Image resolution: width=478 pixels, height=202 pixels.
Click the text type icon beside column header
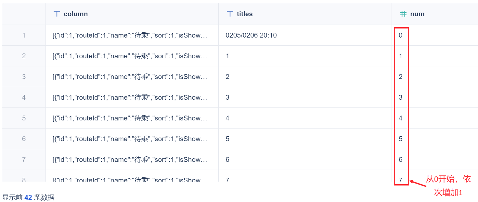pos(57,14)
